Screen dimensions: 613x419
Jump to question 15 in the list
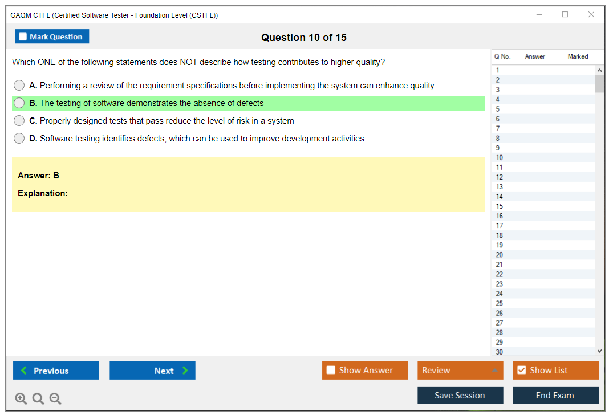click(500, 206)
